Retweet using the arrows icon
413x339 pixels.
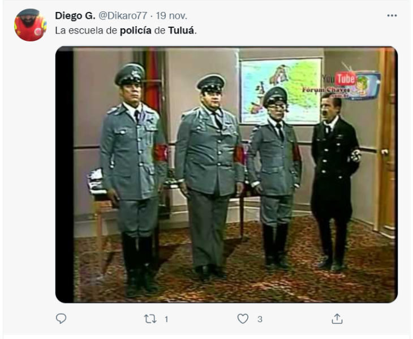tap(150, 319)
